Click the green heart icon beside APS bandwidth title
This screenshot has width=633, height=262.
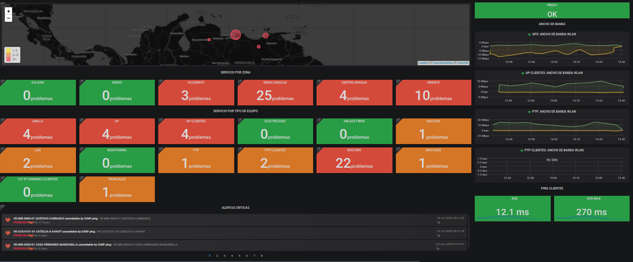point(529,34)
